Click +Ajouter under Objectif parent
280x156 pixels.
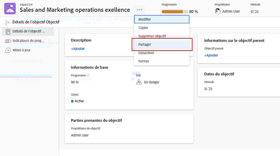211,55
